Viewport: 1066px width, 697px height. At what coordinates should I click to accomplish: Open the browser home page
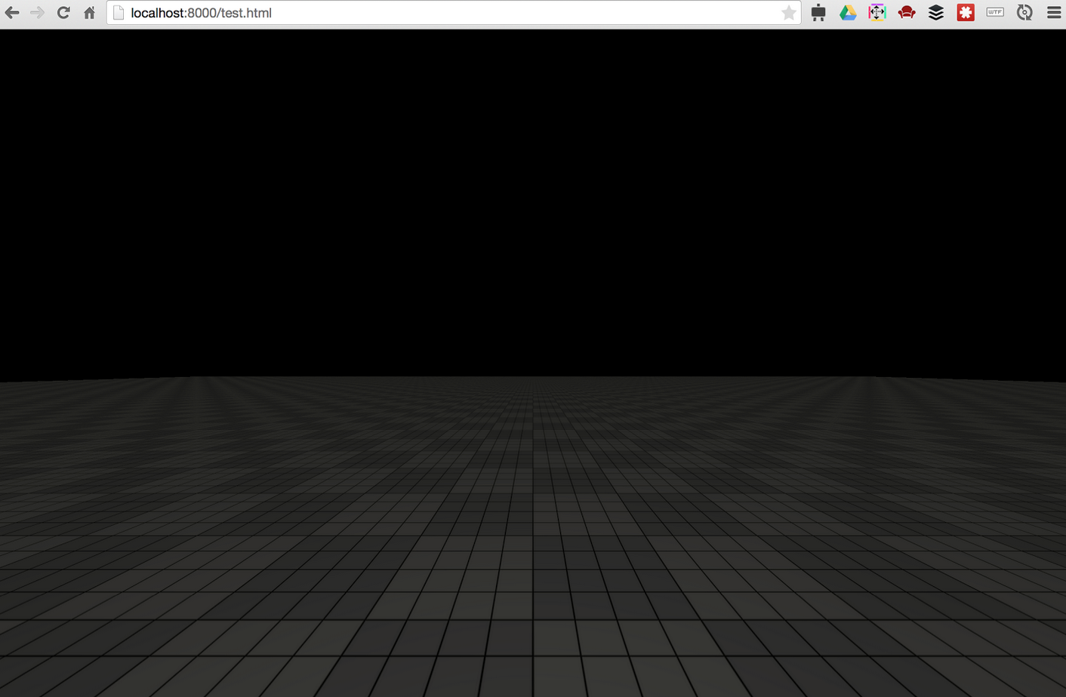89,12
